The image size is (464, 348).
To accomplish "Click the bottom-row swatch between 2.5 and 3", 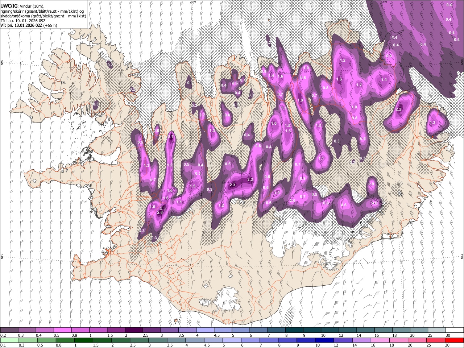I will click(139, 340).
